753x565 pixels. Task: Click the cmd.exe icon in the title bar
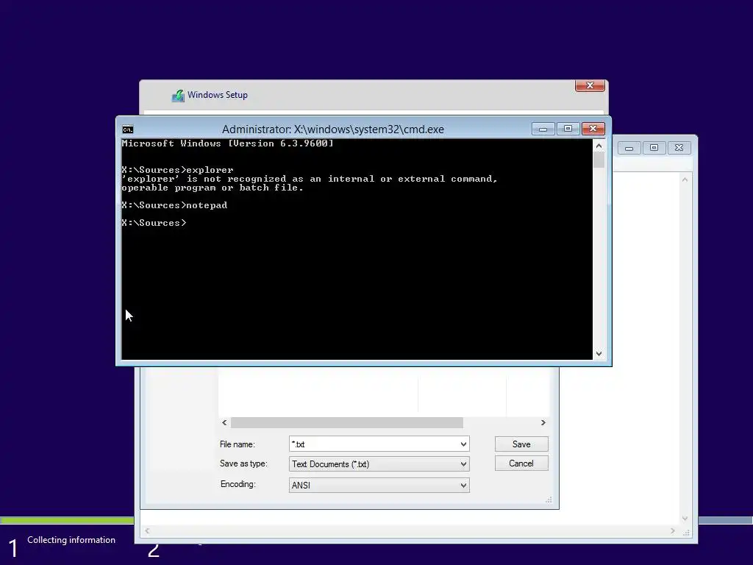(x=128, y=129)
